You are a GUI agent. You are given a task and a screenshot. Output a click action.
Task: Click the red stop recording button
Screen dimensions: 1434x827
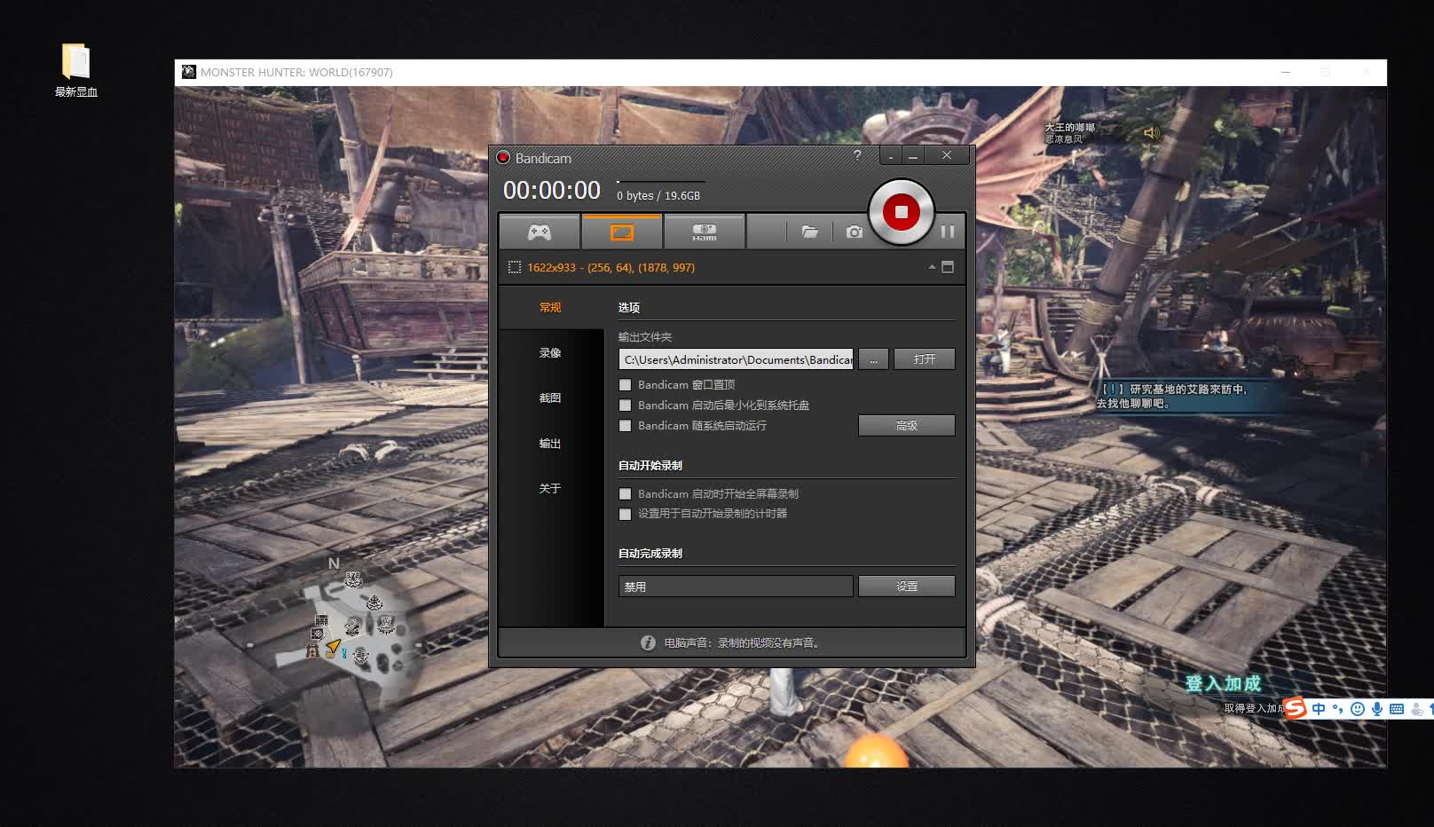(x=901, y=212)
